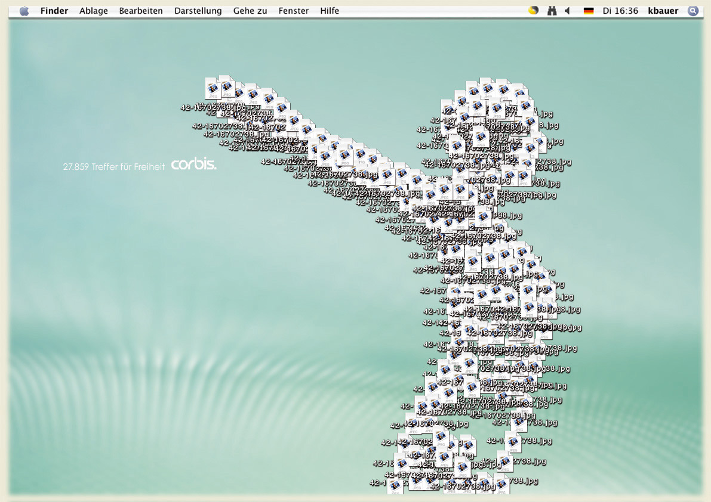Open the Finder menu
711x502 pixels.
coord(54,11)
